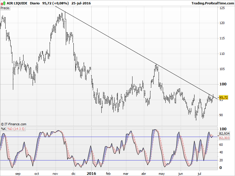The width and height of the screenshot is (235, 176).
Task: Open the Precio panel label
Action: [x=5, y=8]
